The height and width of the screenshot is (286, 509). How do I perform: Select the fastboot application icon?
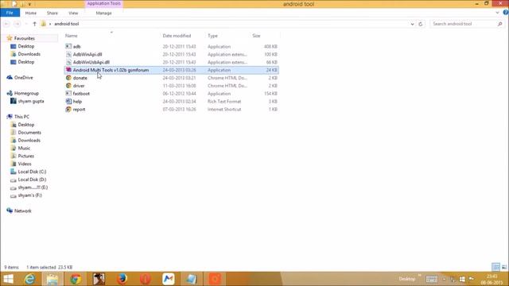(x=68, y=94)
